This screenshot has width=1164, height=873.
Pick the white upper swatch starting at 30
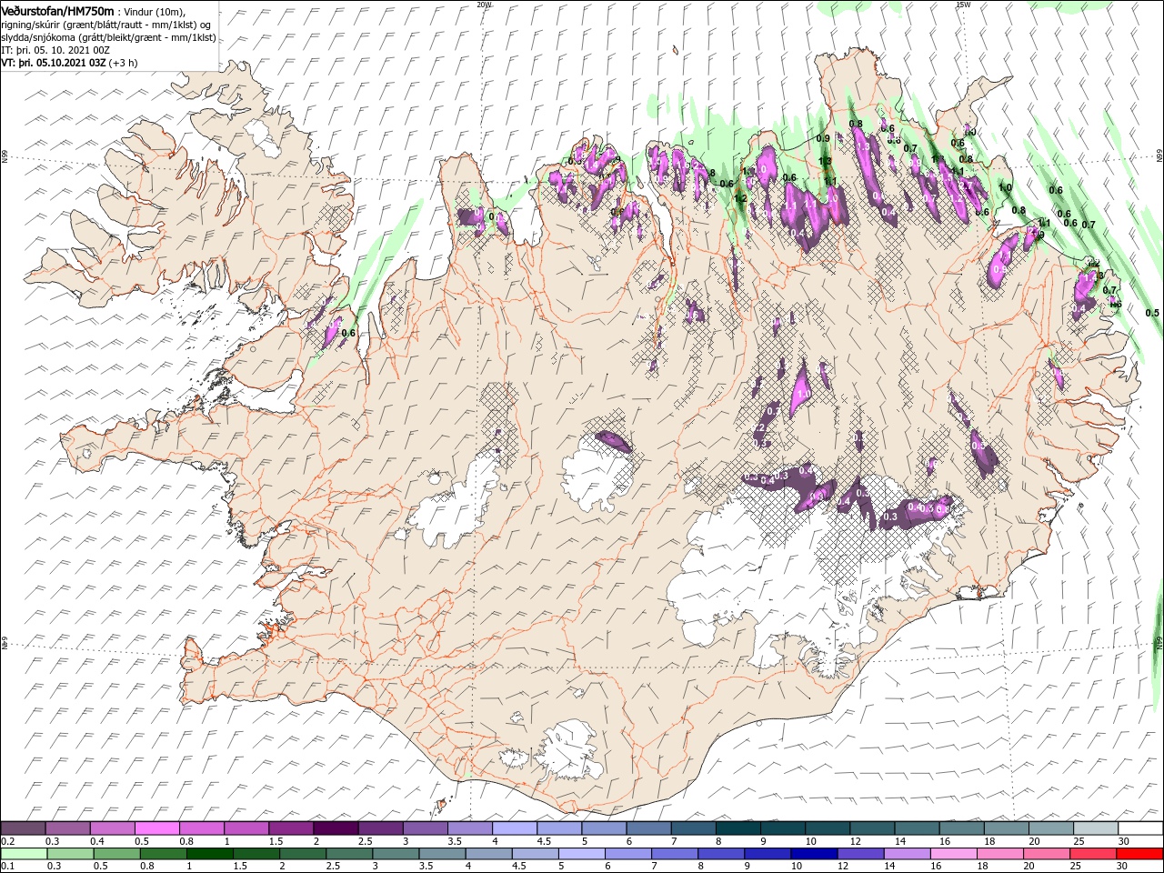point(1140,828)
